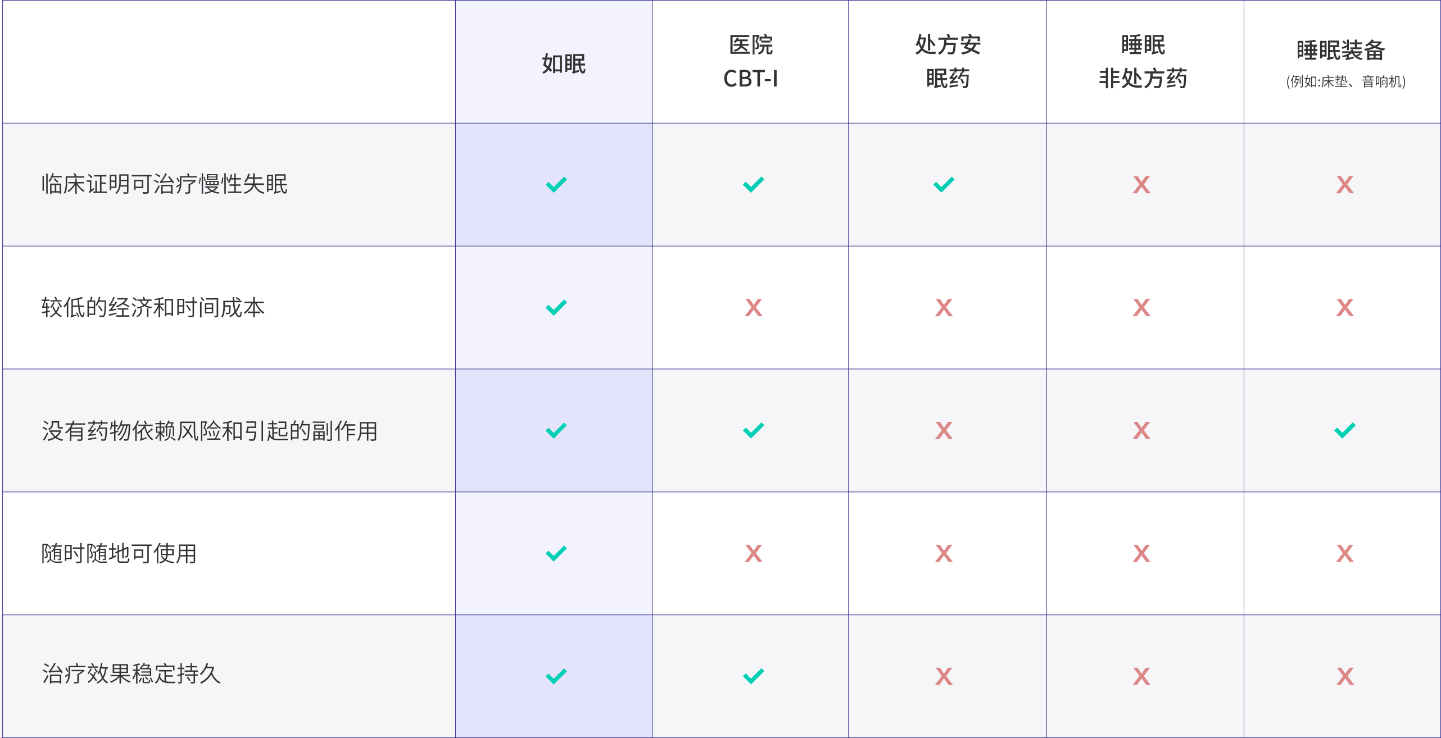Click the 治疗效果稳定持久 row label
This screenshot has width=1441, height=738.
tap(131, 673)
